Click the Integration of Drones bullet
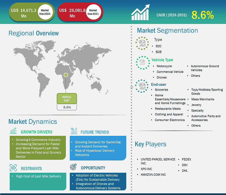This screenshot has width=226, height=195. coord(98,186)
